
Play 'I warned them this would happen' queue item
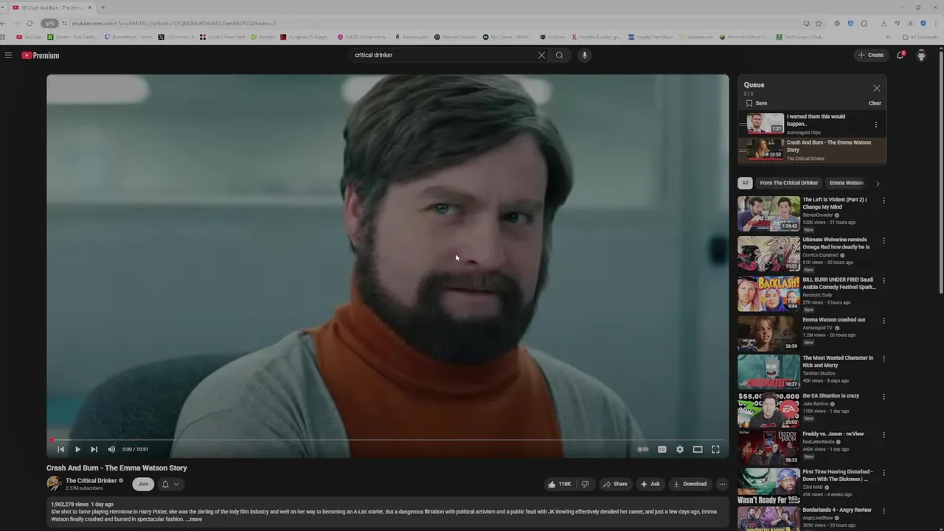coord(811,124)
